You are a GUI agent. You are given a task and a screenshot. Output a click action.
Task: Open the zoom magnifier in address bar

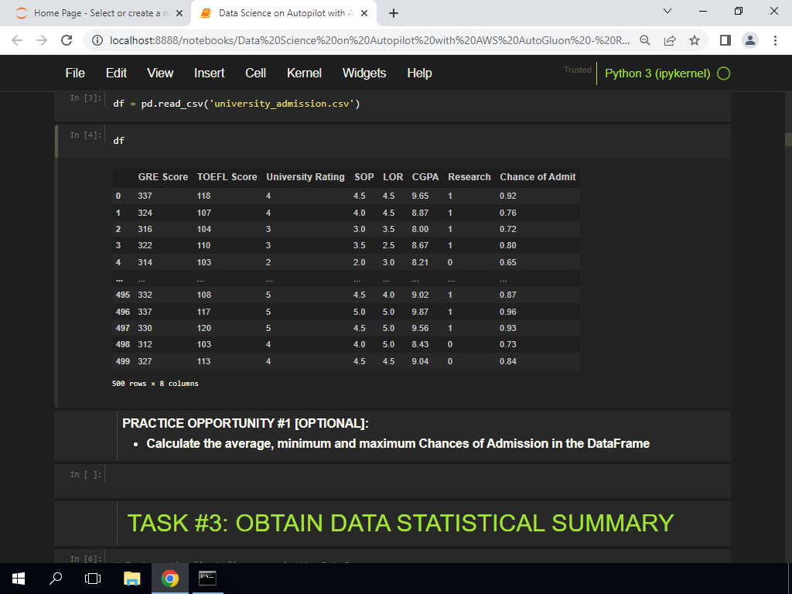644,40
